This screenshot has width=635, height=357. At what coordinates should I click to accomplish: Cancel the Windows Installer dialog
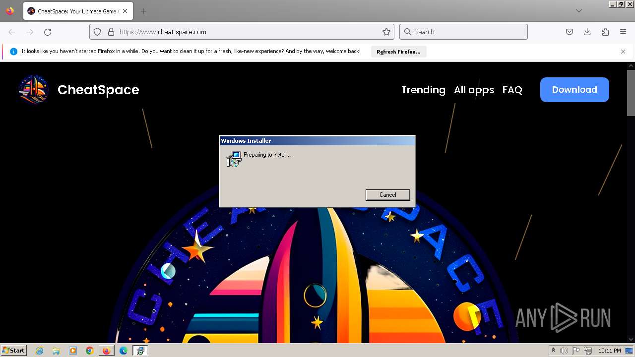click(x=387, y=195)
